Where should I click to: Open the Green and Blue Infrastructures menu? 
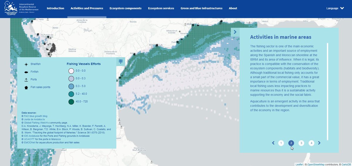point(201,8)
